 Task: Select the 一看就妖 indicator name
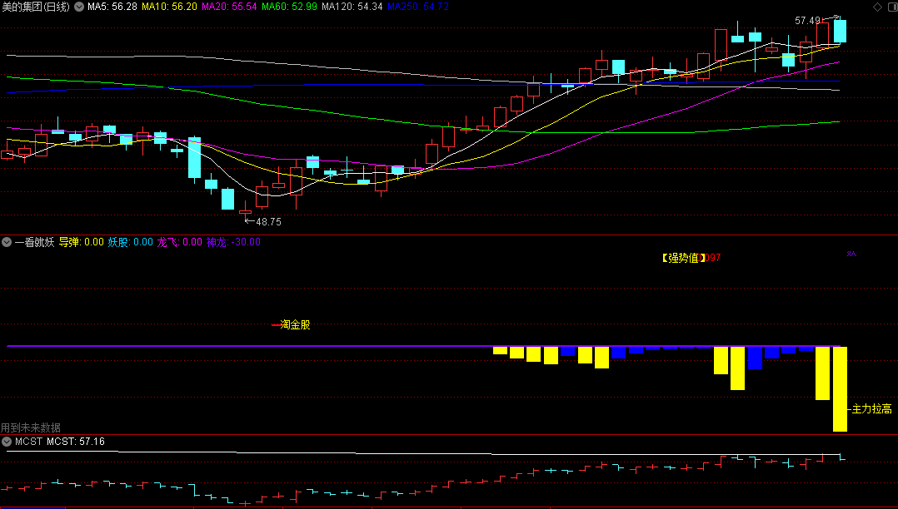pos(34,242)
